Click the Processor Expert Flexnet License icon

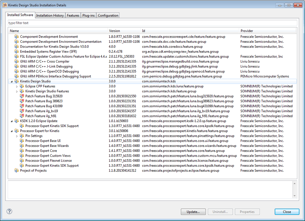[22, 161]
